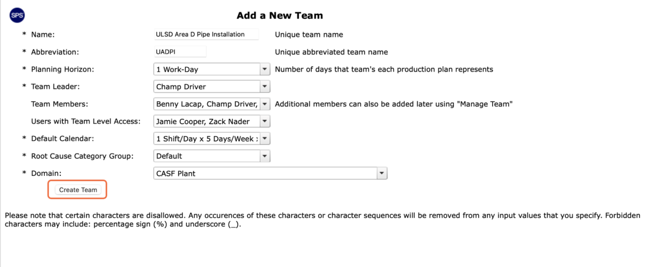The height and width of the screenshot is (267, 655).
Task: Click the Planning Horizon dropdown arrow button
Action: (x=265, y=70)
